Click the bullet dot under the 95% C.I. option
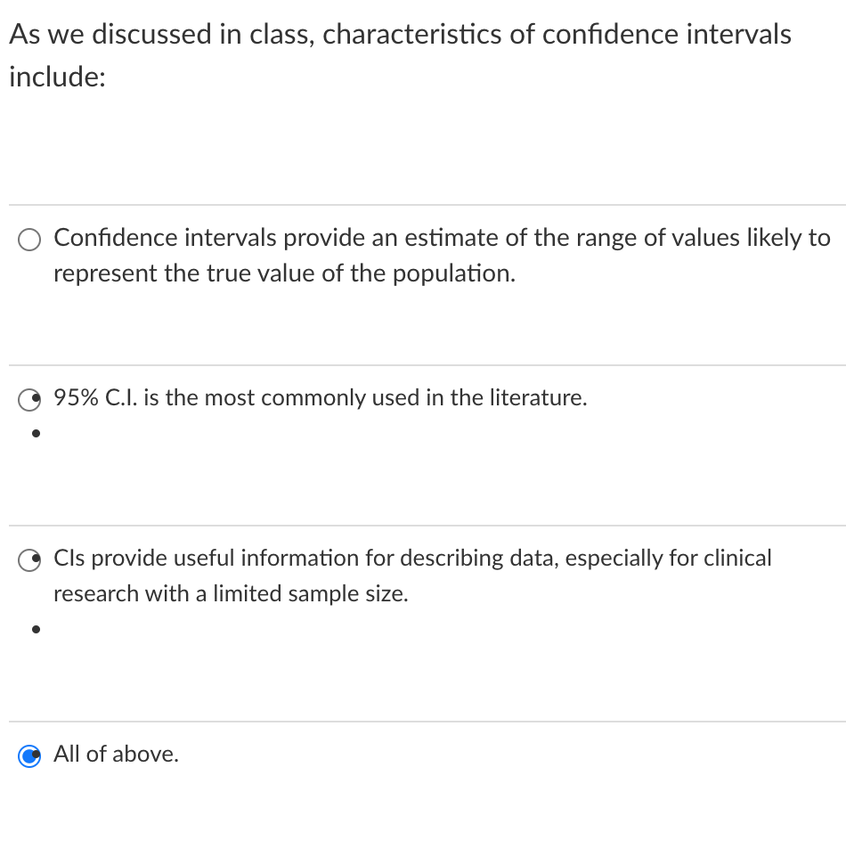This screenshot has width=846, height=857. [x=36, y=434]
